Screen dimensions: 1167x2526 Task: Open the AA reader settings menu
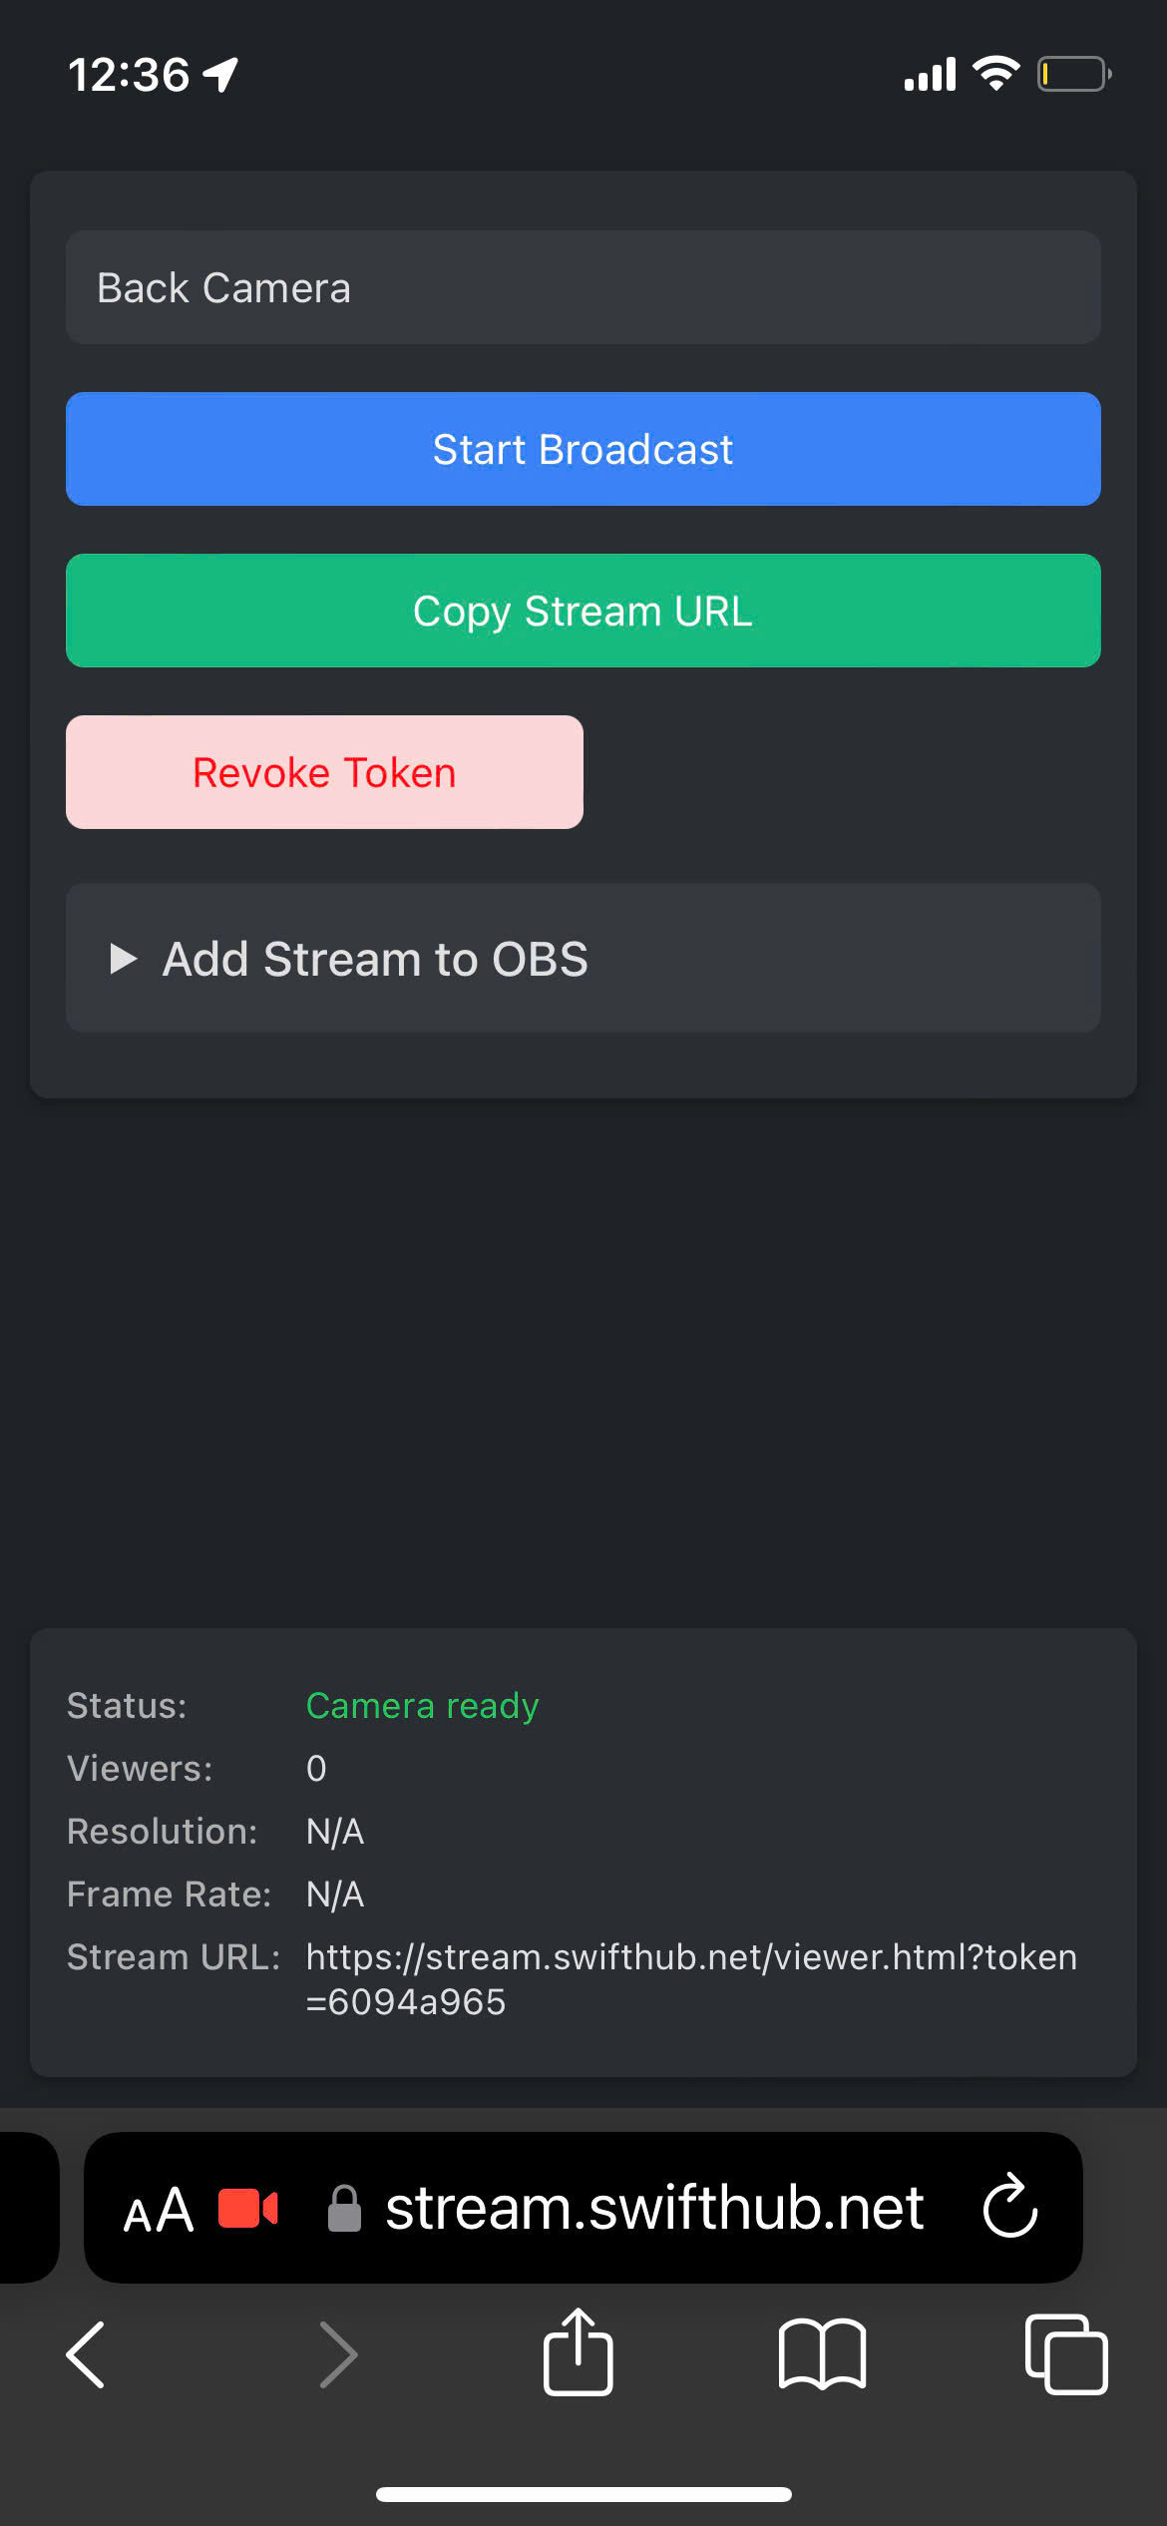pos(158,2210)
